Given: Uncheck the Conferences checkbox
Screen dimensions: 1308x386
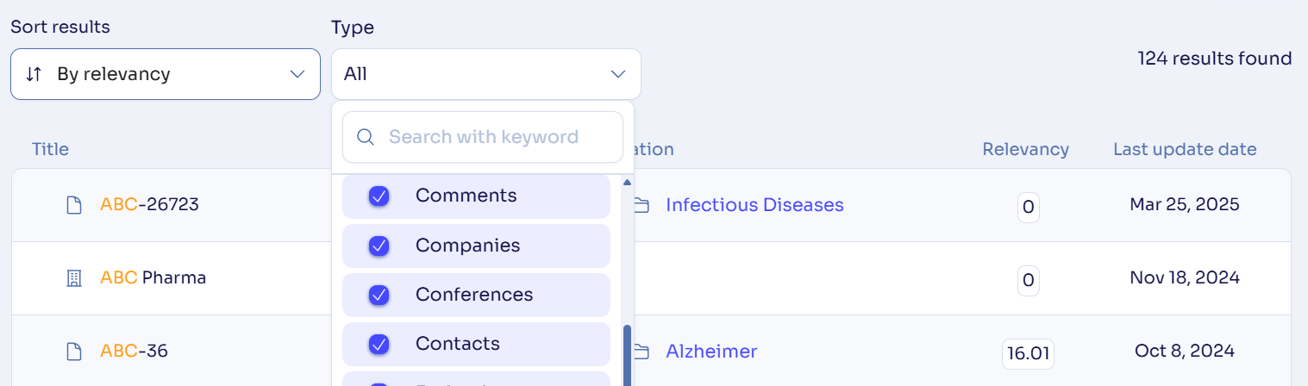Looking at the screenshot, I should click(x=379, y=296).
